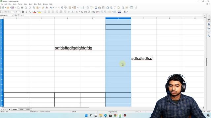Screen dimensions: 211x118
Task: Toggle Italic formatting
Action: (x=27, y=12)
